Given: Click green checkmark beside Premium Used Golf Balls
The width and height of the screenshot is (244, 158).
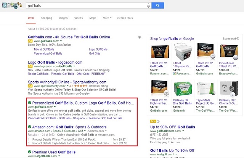Looking at the screenshot, I should [30, 152].
